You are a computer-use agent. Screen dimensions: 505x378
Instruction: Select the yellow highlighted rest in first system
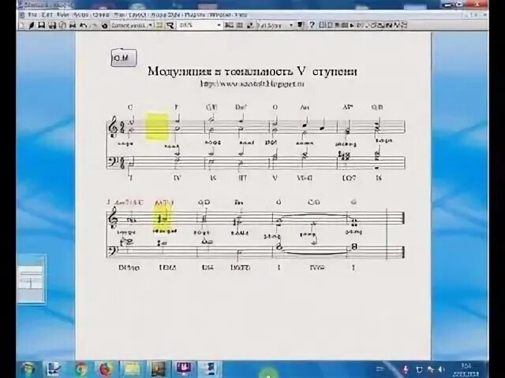point(157,127)
